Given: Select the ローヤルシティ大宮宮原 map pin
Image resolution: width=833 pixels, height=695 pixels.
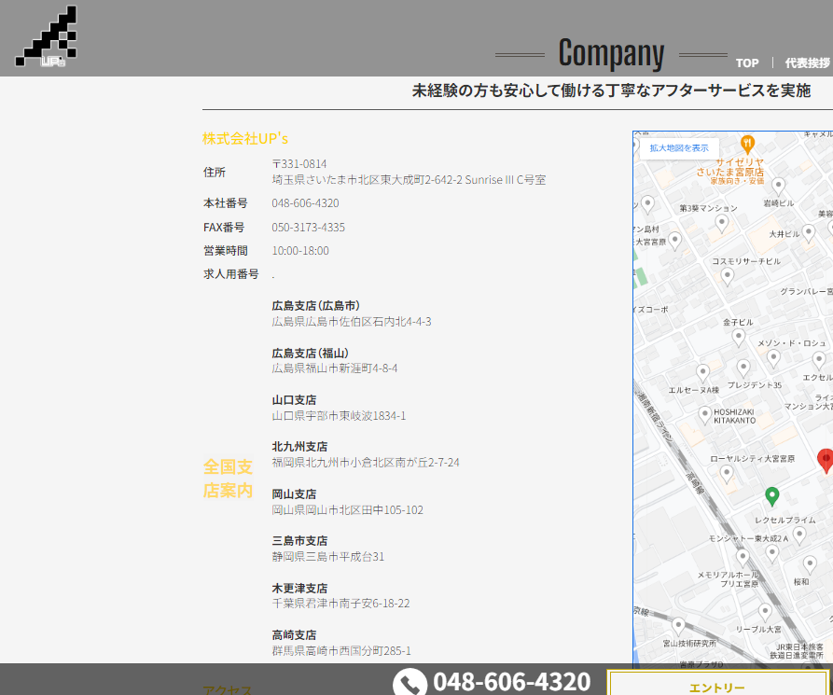Looking at the screenshot, I should pos(727,473).
